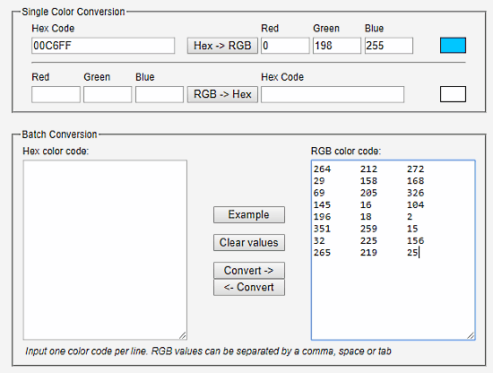
Task: Focus the empty Red input field
Action: tap(56, 94)
